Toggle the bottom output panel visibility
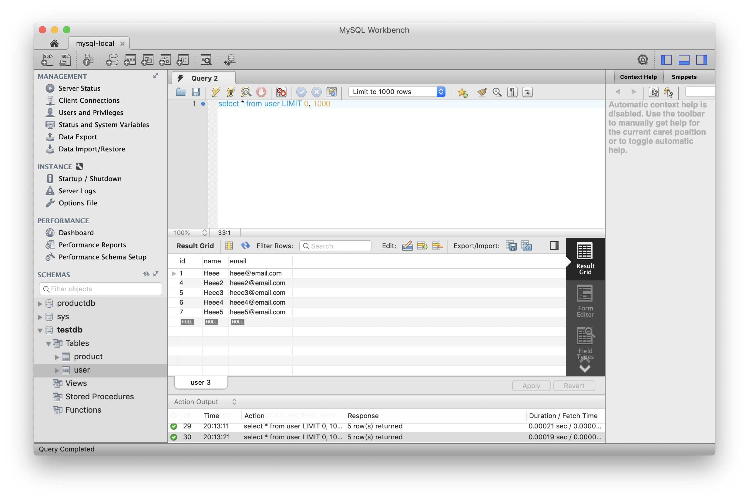The width and height of the screenshot is (749, 500). (x=684, y=60)
